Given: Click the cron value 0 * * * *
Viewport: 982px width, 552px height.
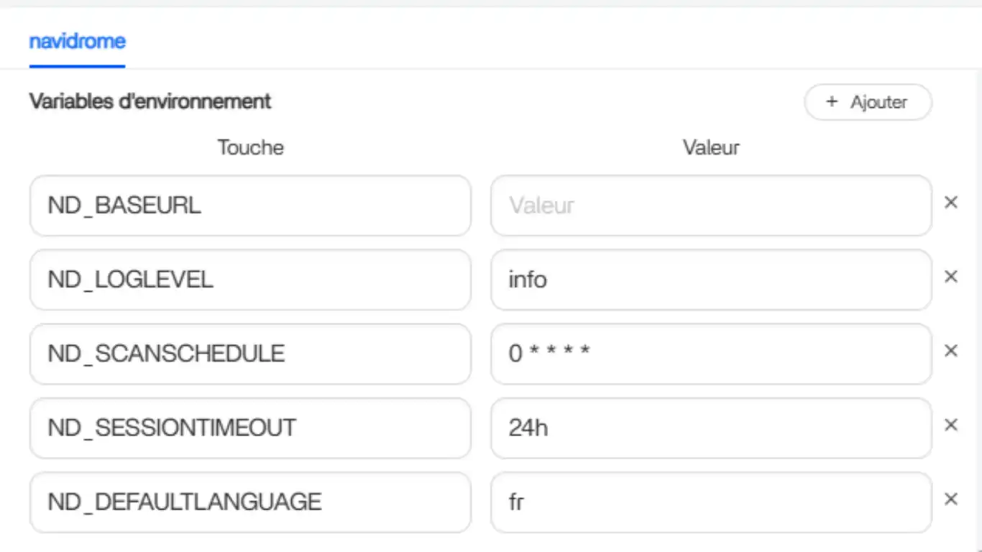Looking at the screenshot, I should (x=710, y=354).
